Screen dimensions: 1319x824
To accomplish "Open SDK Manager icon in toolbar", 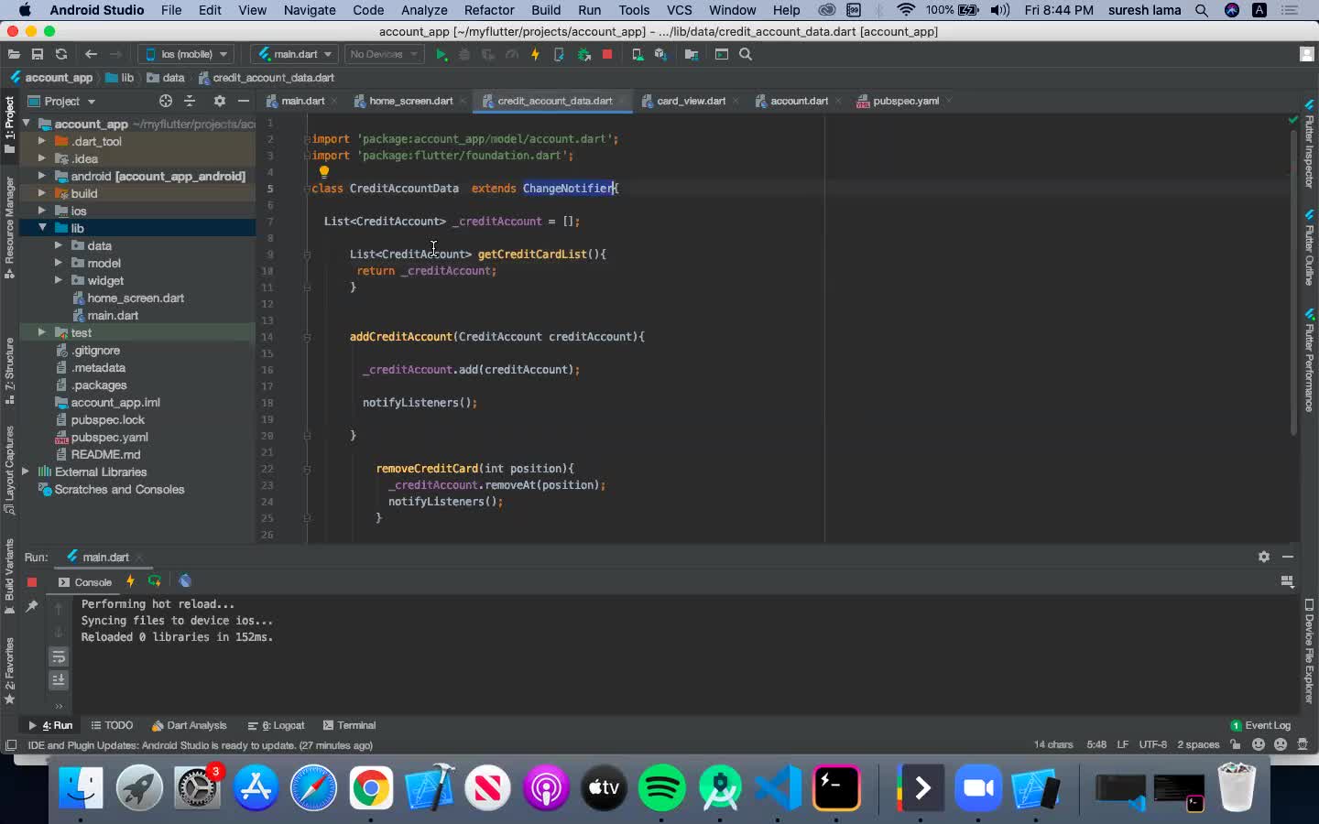I will click(660, 54).
